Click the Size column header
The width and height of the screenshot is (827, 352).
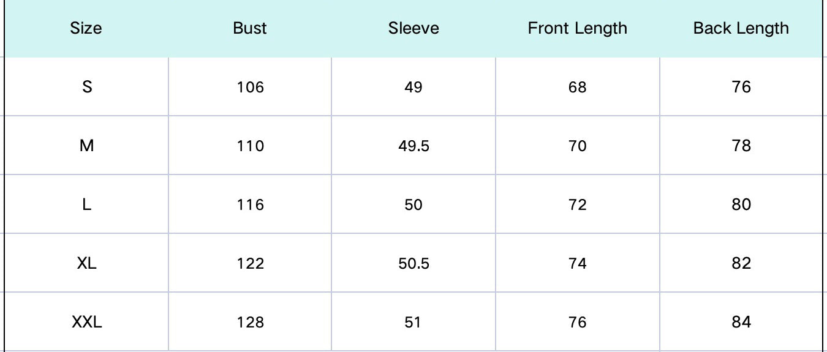(86, 28)
